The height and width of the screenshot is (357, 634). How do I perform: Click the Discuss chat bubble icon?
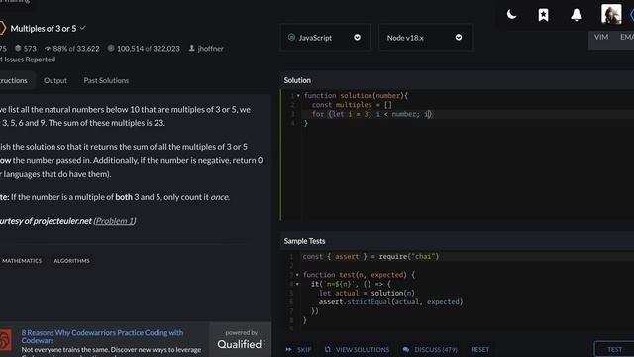(405, 349)
